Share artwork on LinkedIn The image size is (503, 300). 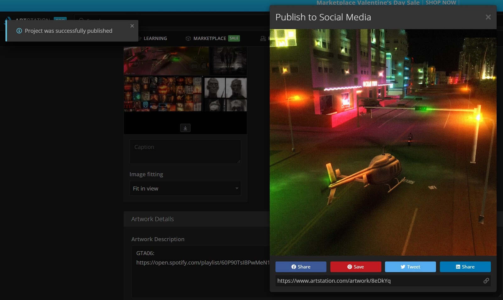click(x=465, y=267)
